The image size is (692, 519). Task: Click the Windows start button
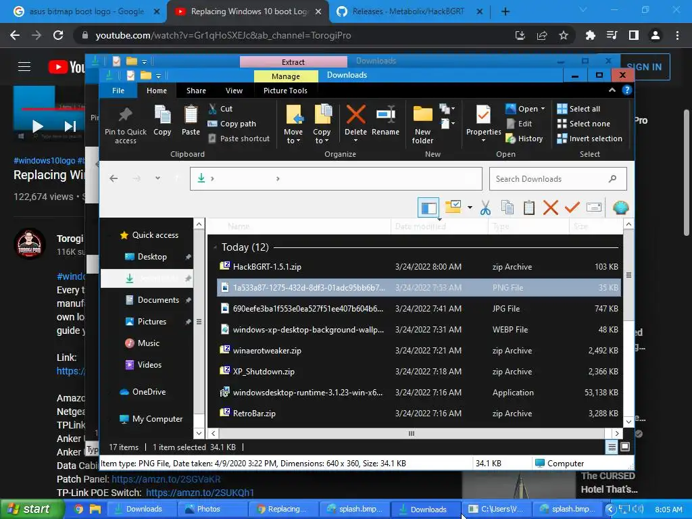[31, 509]
